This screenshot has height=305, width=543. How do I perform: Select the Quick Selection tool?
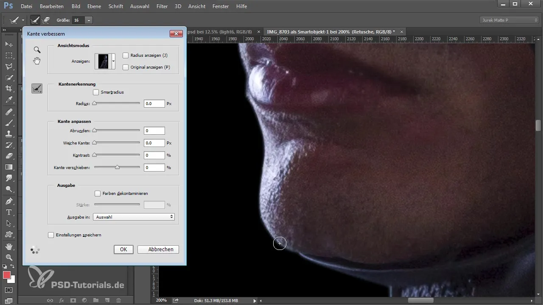tap(9, 77)
